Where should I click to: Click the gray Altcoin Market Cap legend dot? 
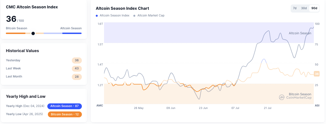tap(135, 16)
